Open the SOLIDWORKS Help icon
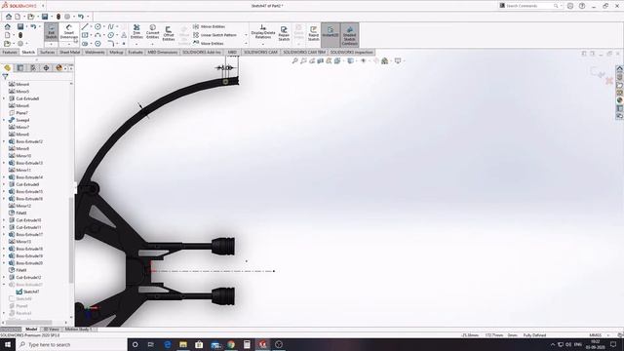This screenshot has height=351, width=624. pyautogui.click(x=582, y=6)
